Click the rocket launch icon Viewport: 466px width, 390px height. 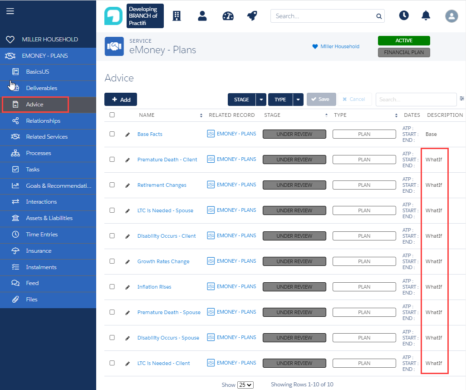252,16
